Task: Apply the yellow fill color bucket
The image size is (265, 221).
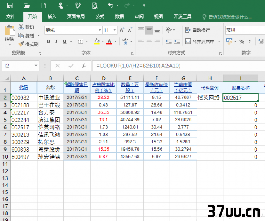Action: (x=97, y=41)
